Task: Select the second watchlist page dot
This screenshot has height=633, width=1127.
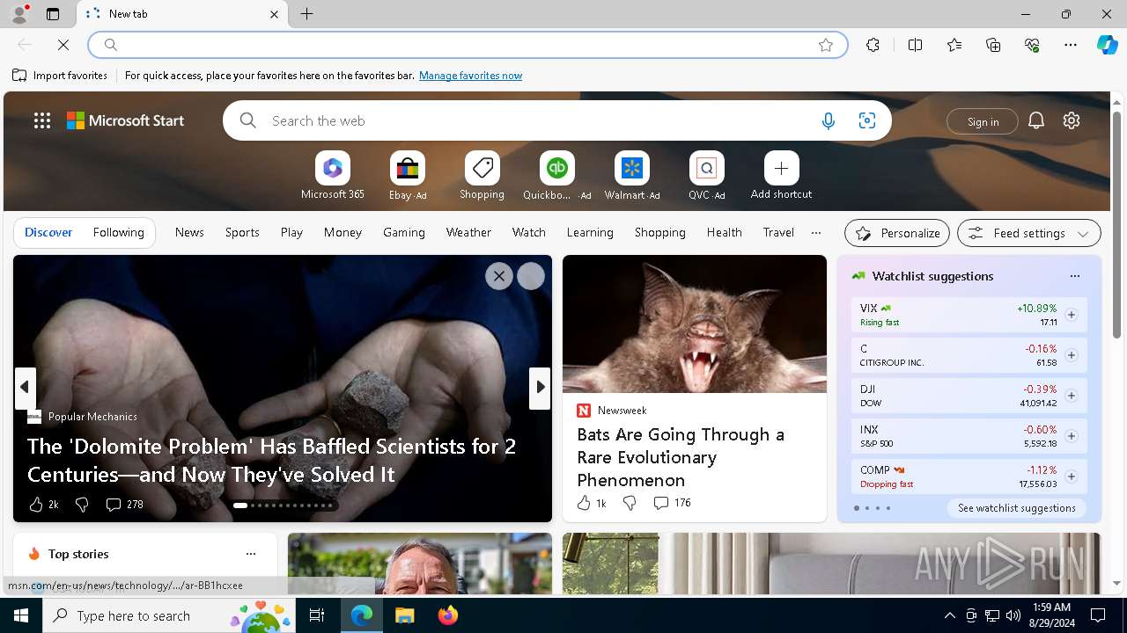Action: [866, 508]
